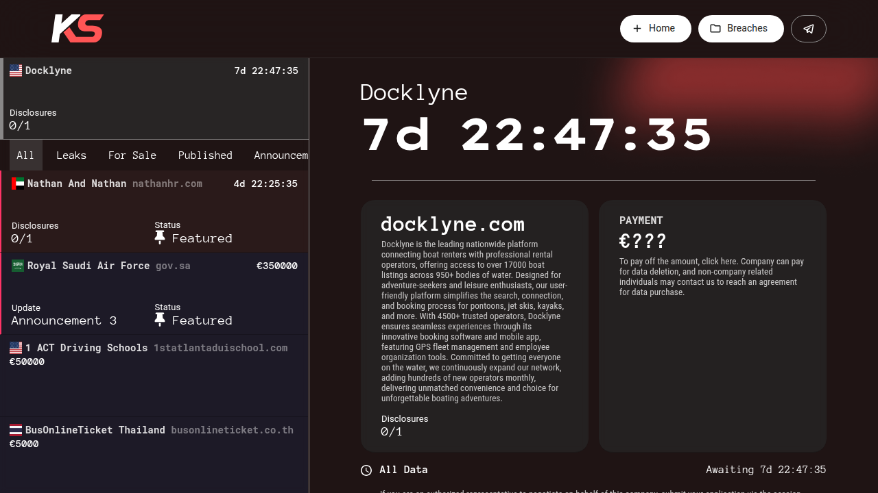This screenshot has height=493, width=878.
Task: Click the gov.sa domain
Action: click(x=173, y=266)
